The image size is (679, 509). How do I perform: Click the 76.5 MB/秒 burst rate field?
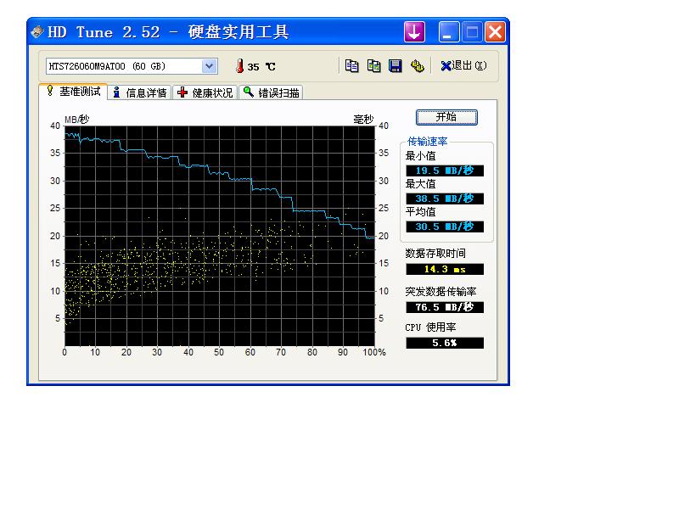[445, 307]
